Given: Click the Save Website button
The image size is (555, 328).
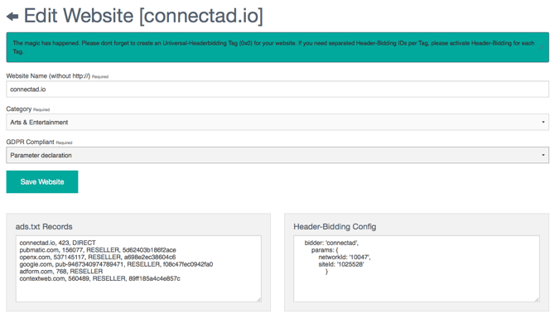Looking at the screenshot, I should [x=42, y=182].
